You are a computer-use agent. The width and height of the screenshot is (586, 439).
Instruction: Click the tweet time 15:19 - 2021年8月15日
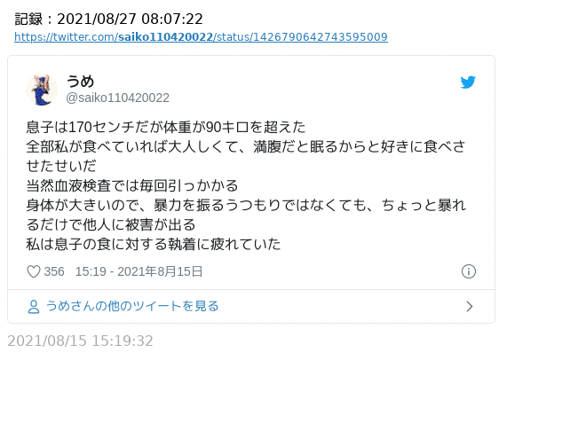pos(139,271)
